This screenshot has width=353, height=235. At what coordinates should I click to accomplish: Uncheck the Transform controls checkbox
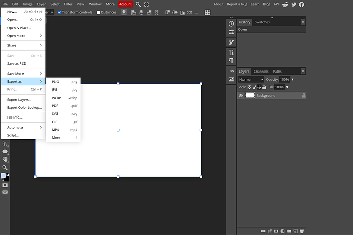pos(59,12)
